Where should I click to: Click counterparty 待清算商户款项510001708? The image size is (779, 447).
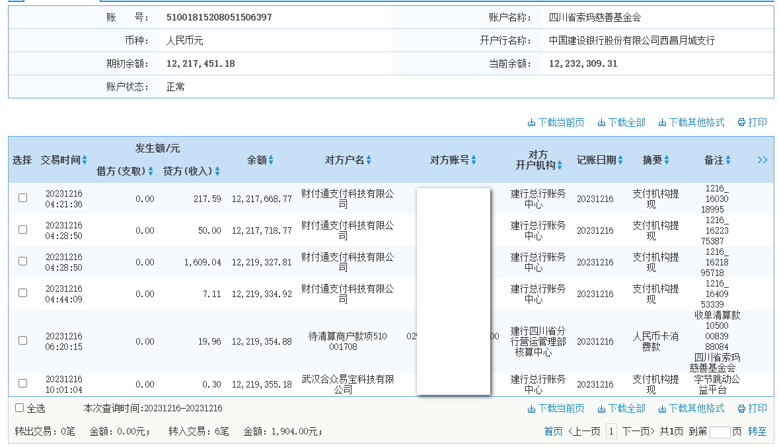pos(348,341)
